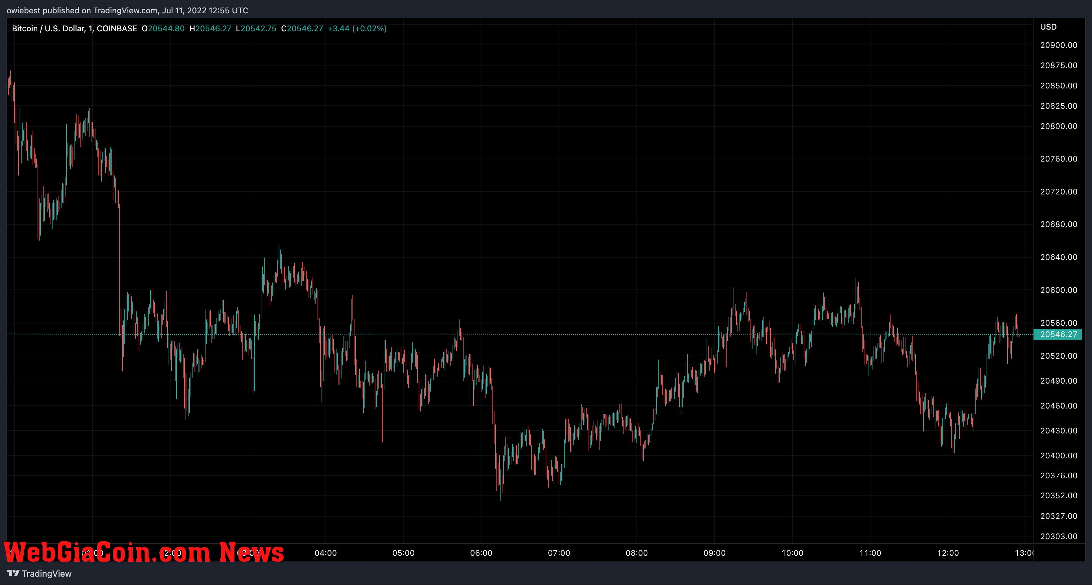Click the USD currency label

click(1048, 27)
